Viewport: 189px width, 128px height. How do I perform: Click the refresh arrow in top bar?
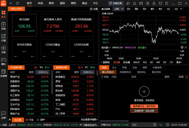click(17, 3)
